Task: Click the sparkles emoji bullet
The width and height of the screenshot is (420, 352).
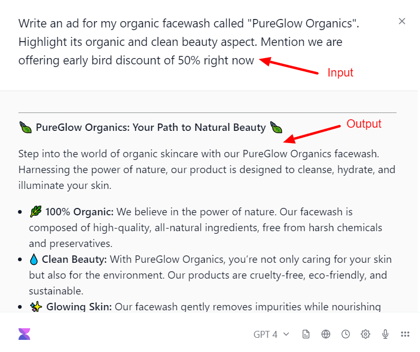Action: [36, 307]
